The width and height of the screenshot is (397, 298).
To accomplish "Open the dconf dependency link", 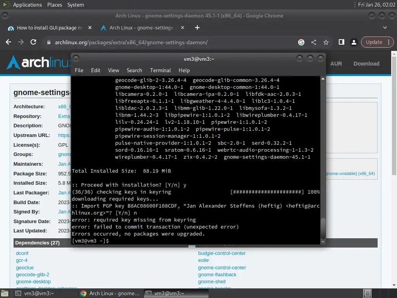I will pos(22,253).
